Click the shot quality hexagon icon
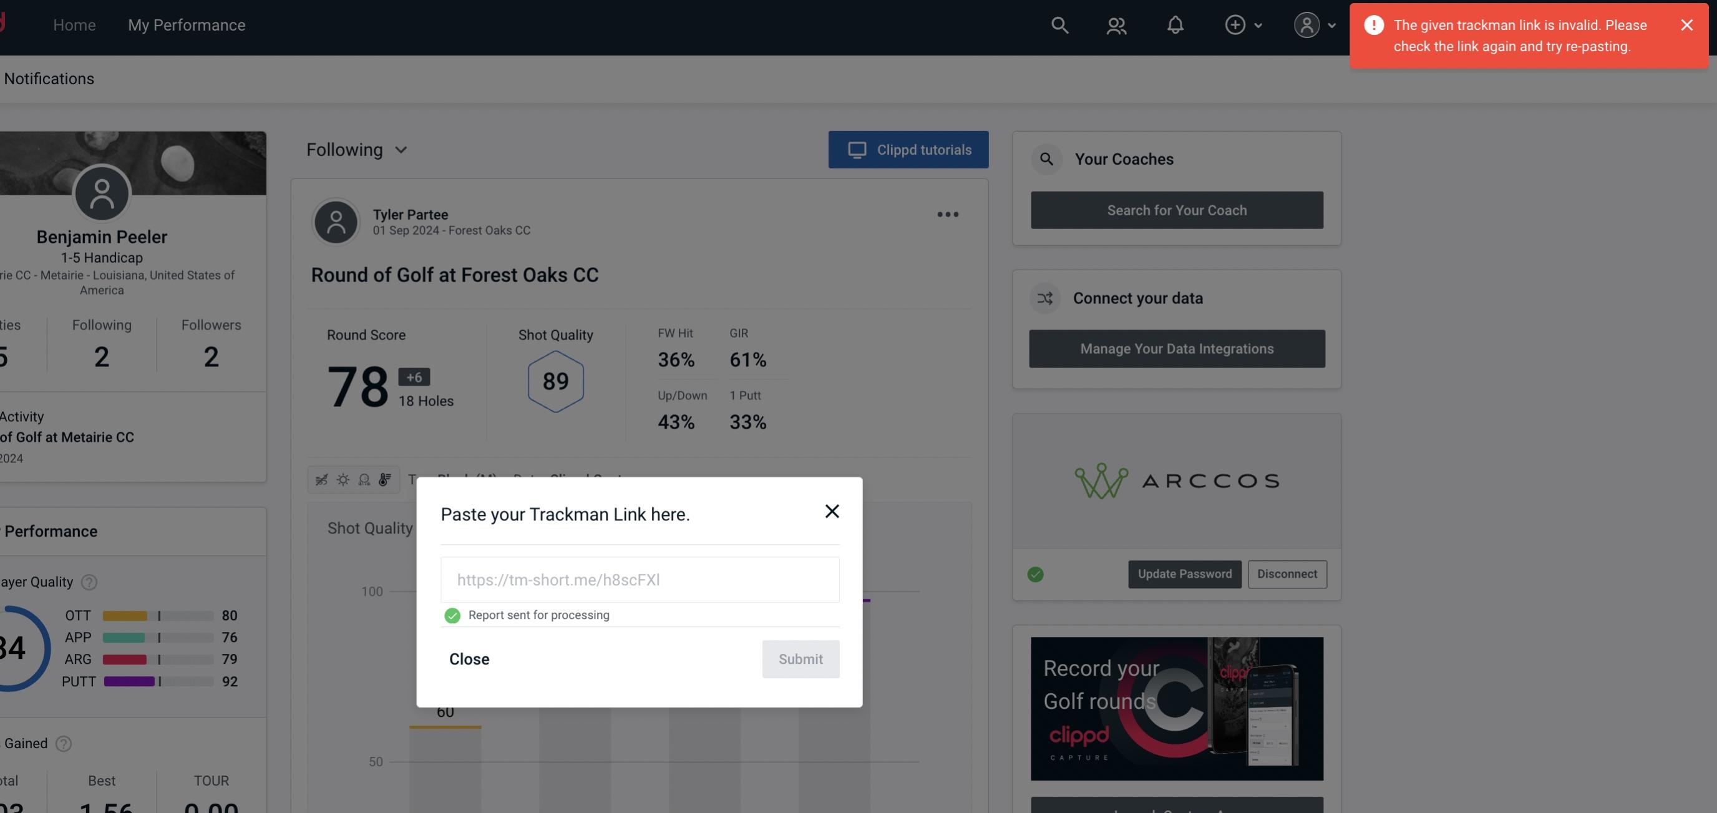Screen dimensions: 1717x813 555,381
